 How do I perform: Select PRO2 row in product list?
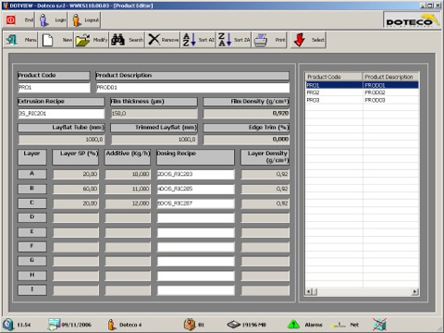click(x=362, y=92)
